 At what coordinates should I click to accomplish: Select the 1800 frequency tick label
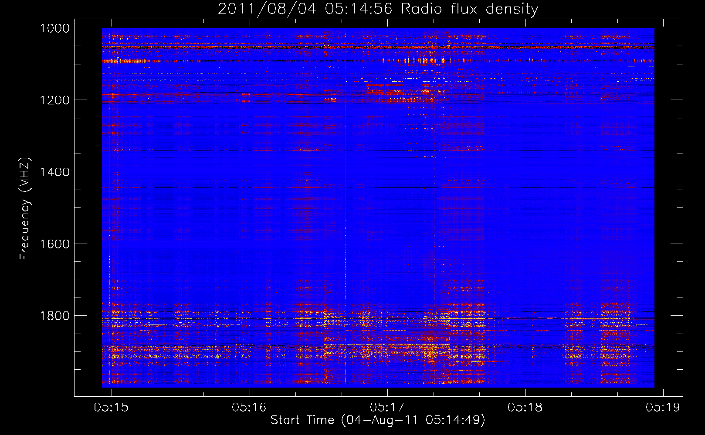(54, 316)
